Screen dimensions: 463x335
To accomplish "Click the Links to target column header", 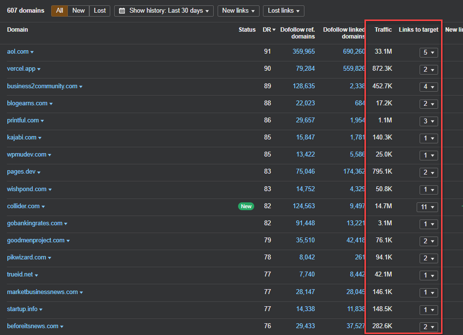I will click(419, 30).
